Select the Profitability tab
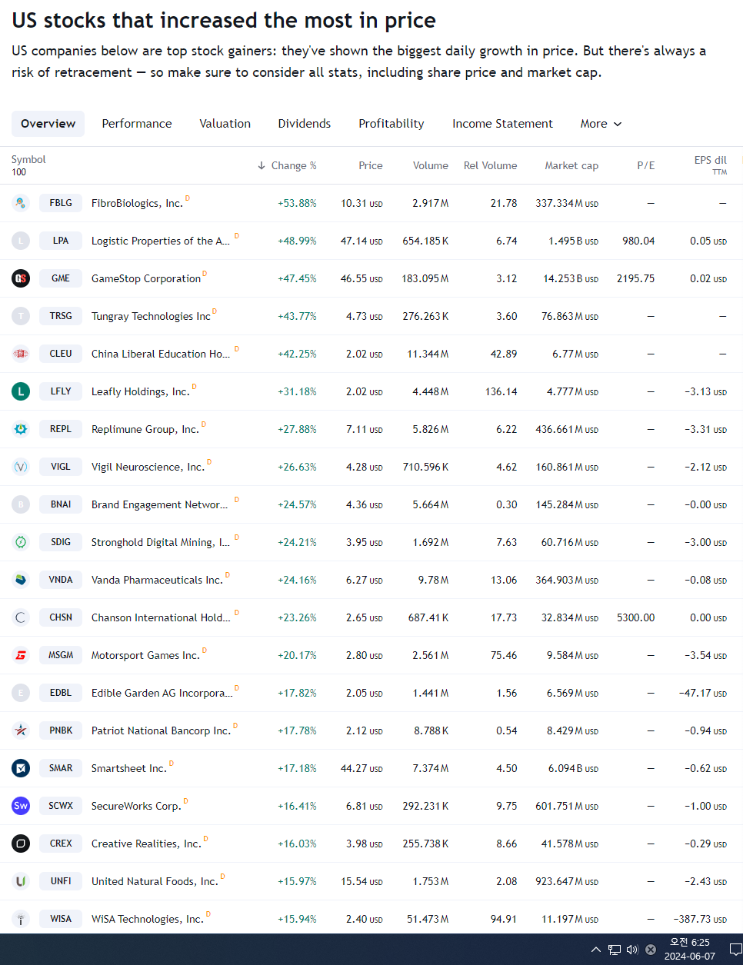 [x=391, y=124]
